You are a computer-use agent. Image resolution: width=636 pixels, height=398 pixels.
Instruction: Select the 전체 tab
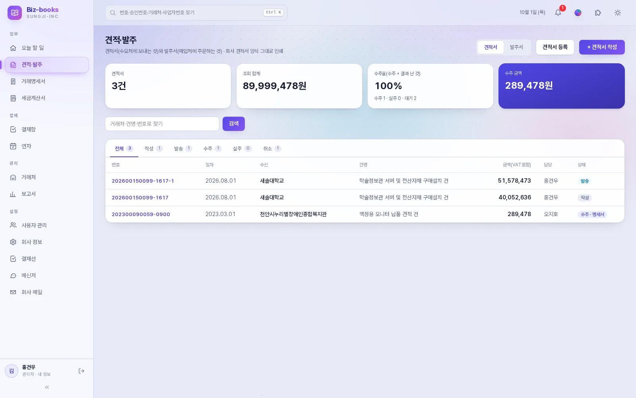(x=124, y=148)
